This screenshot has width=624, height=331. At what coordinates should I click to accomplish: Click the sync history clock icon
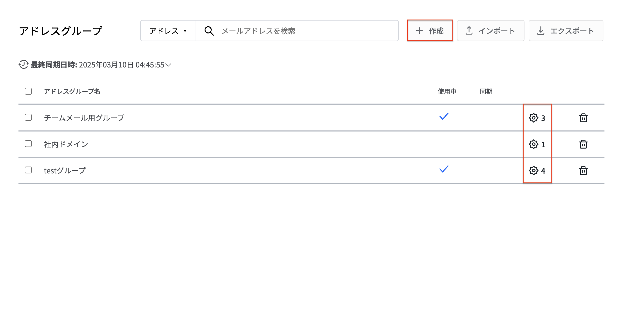click(x=23, y=65)
